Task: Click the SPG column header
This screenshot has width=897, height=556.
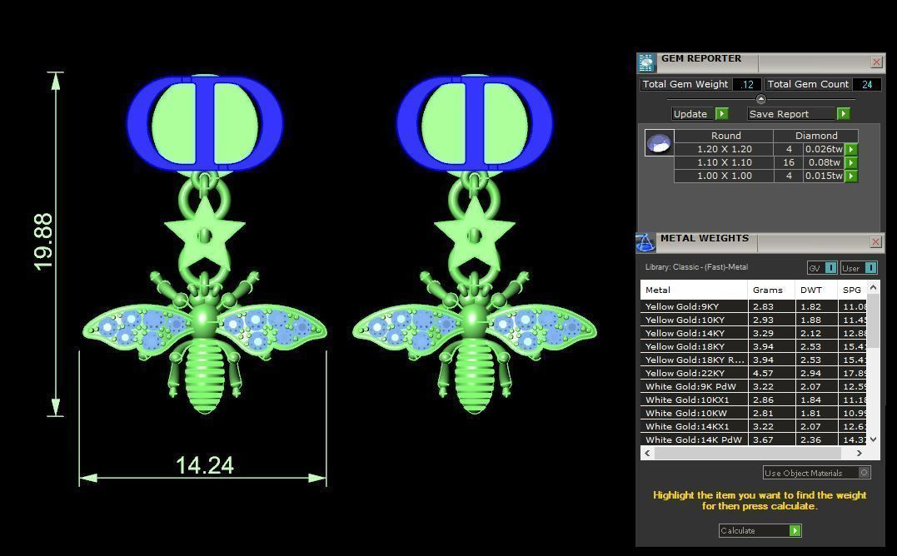Action: coord(852,290)
